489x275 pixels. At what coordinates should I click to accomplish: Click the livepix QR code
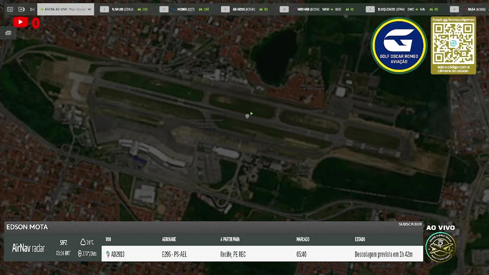(453, 43)
